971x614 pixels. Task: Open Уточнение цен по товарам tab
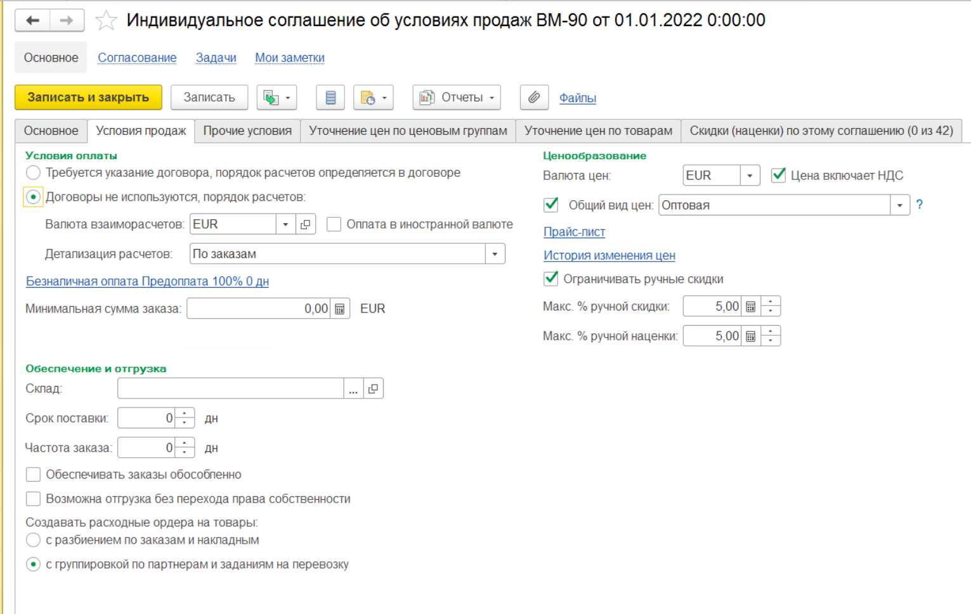598,131
